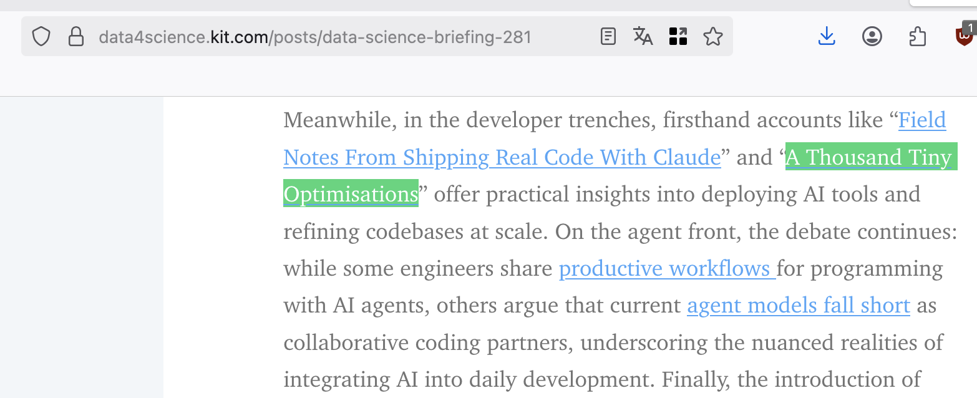
Task: Click the site security padlock icon
Action: coord(76,37)
